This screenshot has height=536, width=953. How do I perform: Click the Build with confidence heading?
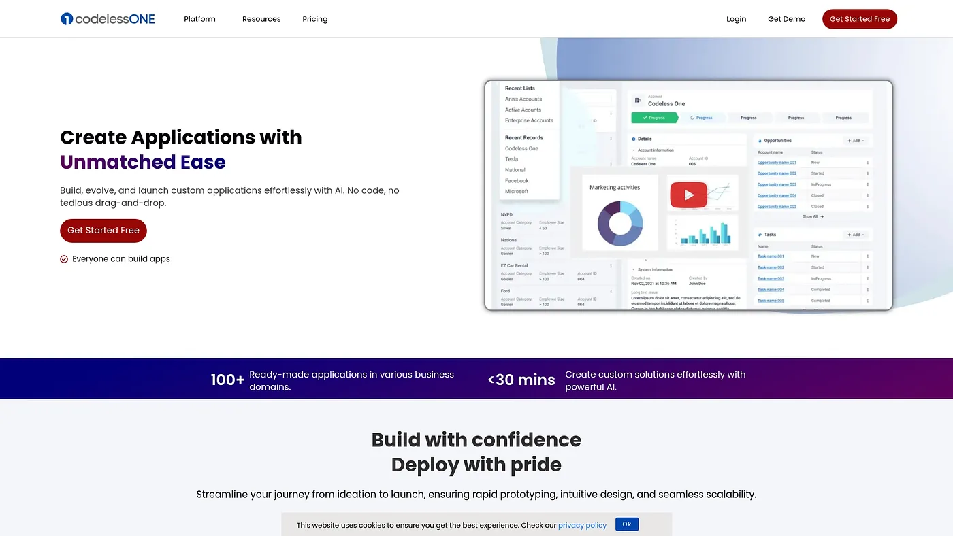pyautogui.click(x=476, y=440)
